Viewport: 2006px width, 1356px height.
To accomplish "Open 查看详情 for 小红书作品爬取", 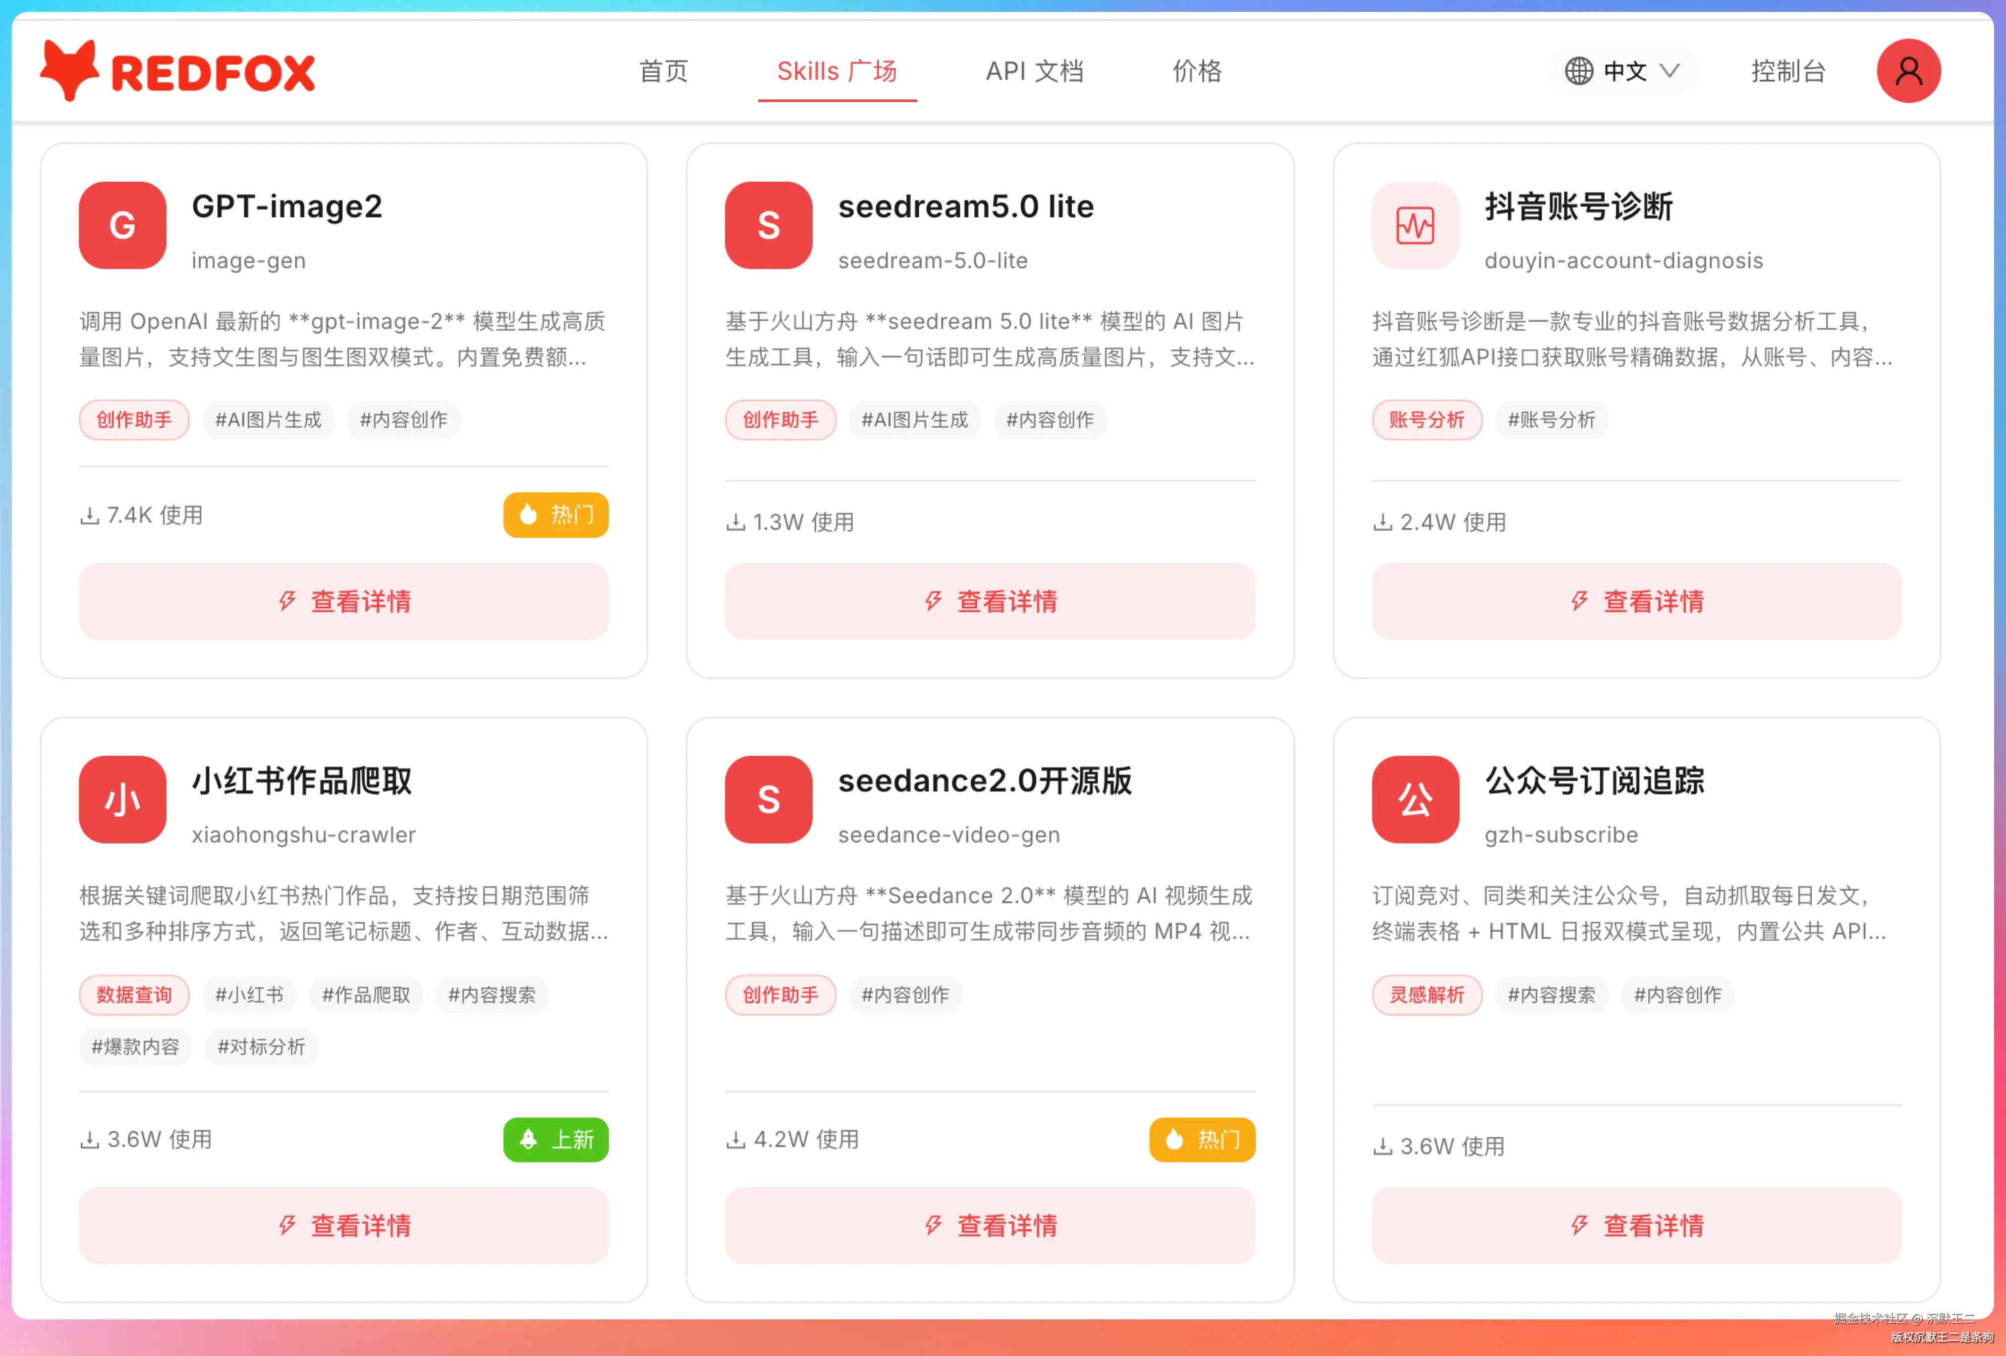I will point(343,1226).
